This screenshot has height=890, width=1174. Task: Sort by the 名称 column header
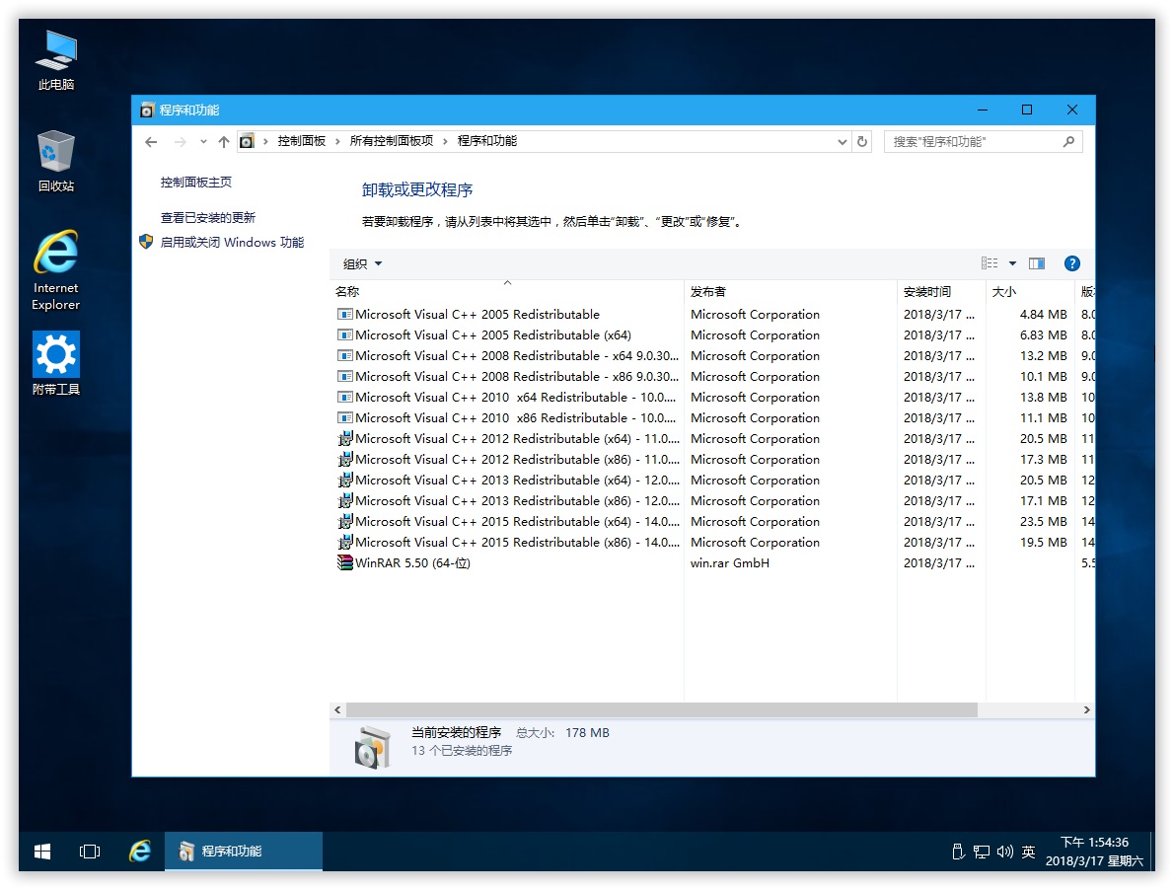coord(507,291)
